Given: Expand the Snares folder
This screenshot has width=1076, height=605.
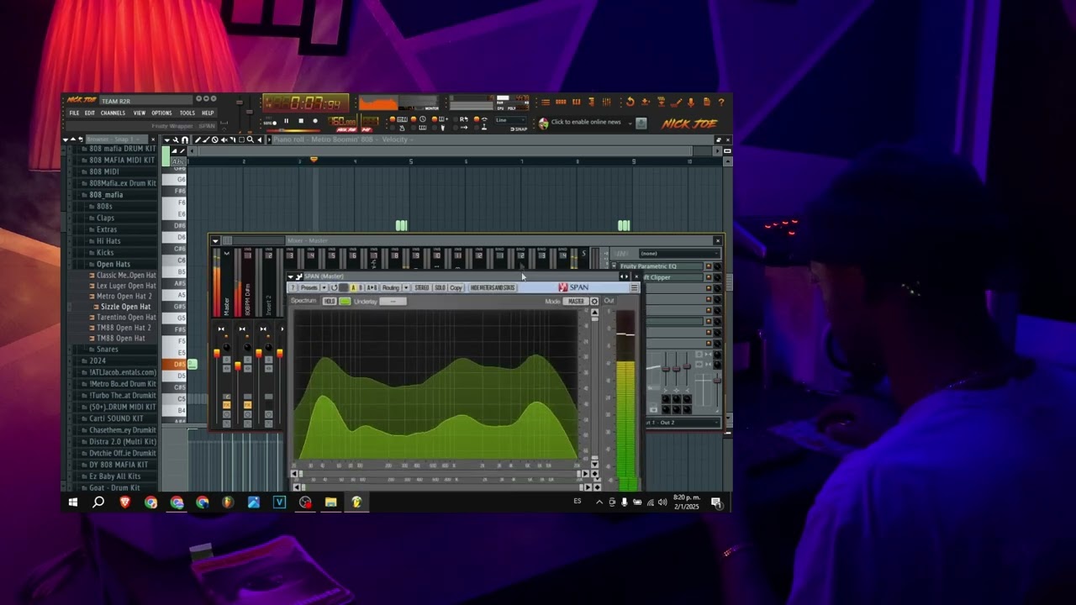Looking at the screenshot, I should pyautogui.click(x=107, y=349).
